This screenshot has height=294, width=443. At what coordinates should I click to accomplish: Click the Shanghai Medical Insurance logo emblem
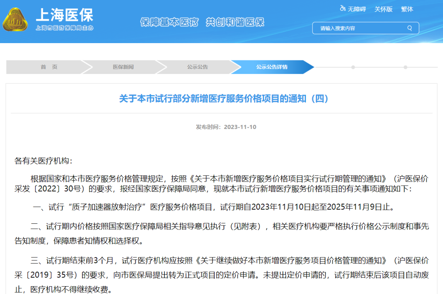(x=16, y=19)
